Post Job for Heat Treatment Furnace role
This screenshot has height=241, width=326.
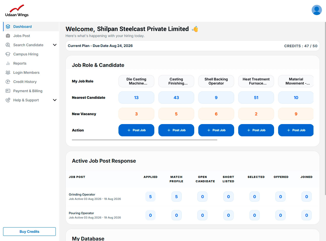pyautogui.click(x=256, y=130)
